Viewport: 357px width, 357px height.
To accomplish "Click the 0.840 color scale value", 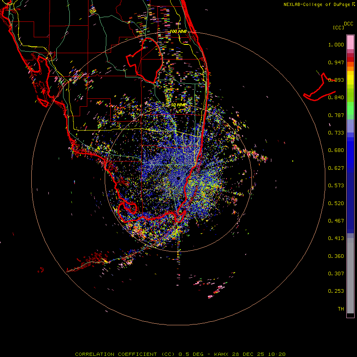I will coord(336,98).
